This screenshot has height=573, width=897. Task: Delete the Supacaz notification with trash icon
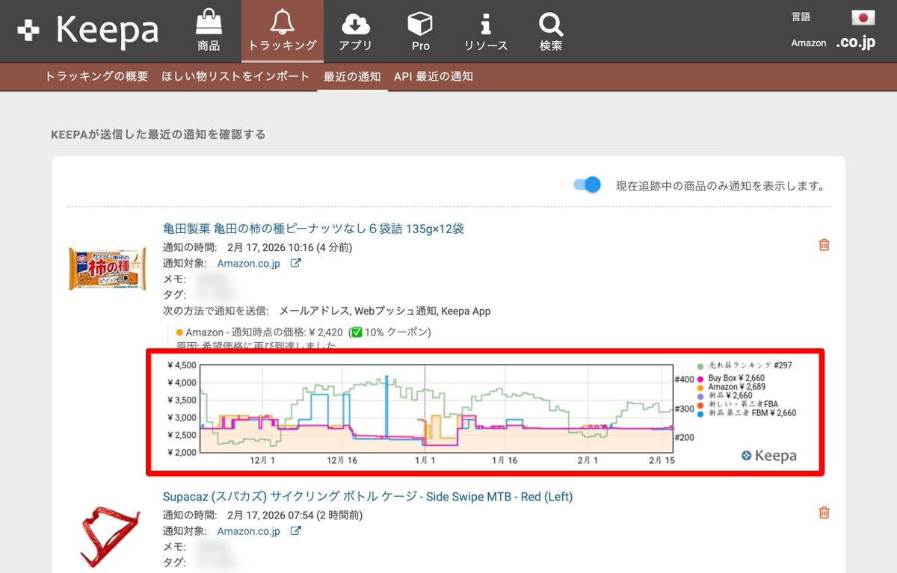824,512
